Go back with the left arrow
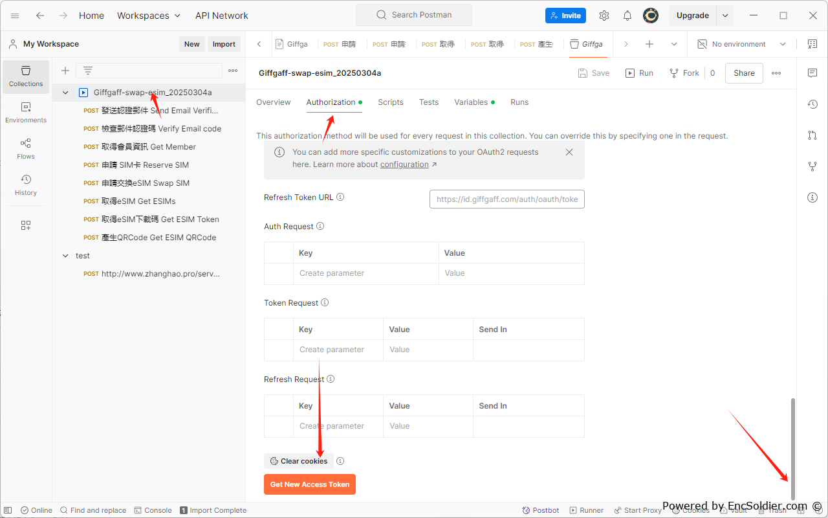Screen dimensions: 828x518 pyautogui.click(x=40, y=16)
